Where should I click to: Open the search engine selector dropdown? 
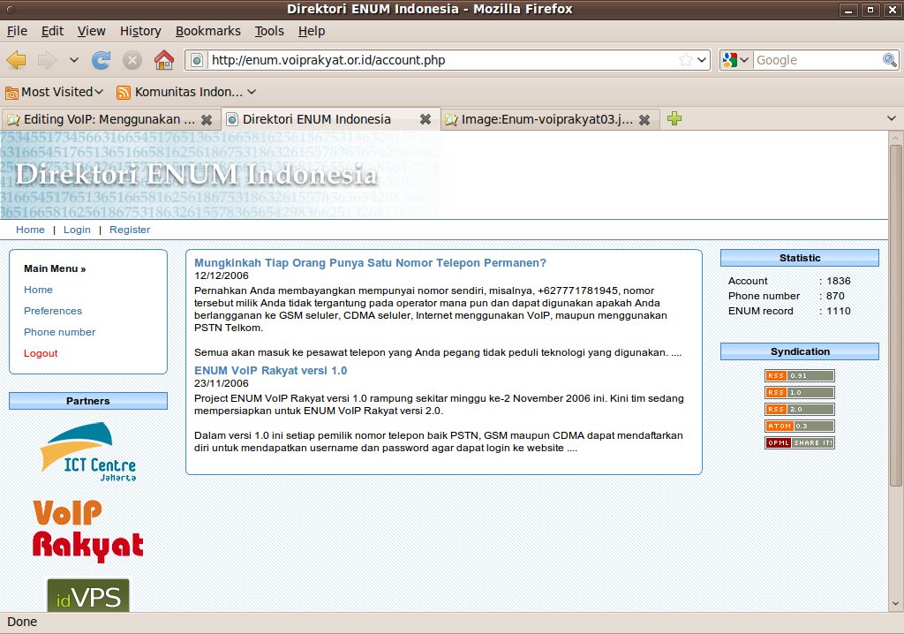pos(735,60)
